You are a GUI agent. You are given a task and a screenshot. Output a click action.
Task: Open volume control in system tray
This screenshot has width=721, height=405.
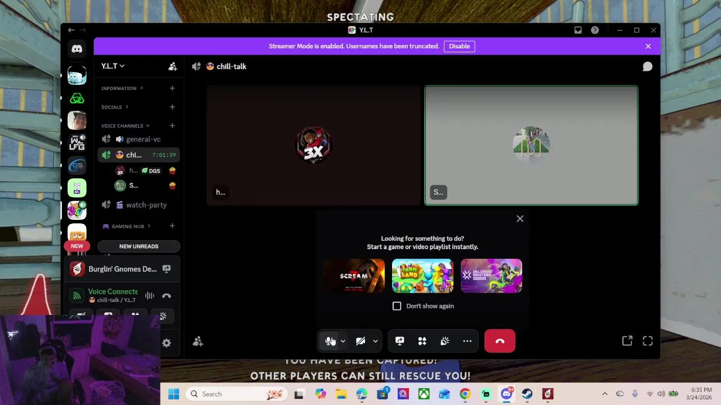661,394
